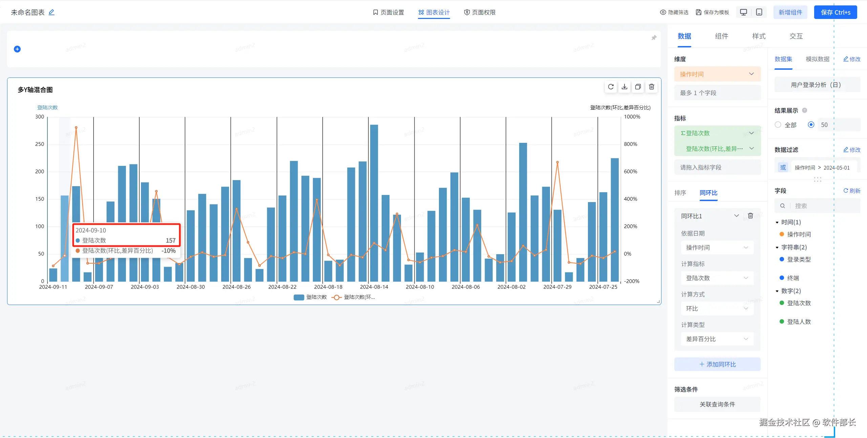Open the 计算类型 差异百分比 dropdown
This screenshot has height=438, width=867.
coord(717,339)
